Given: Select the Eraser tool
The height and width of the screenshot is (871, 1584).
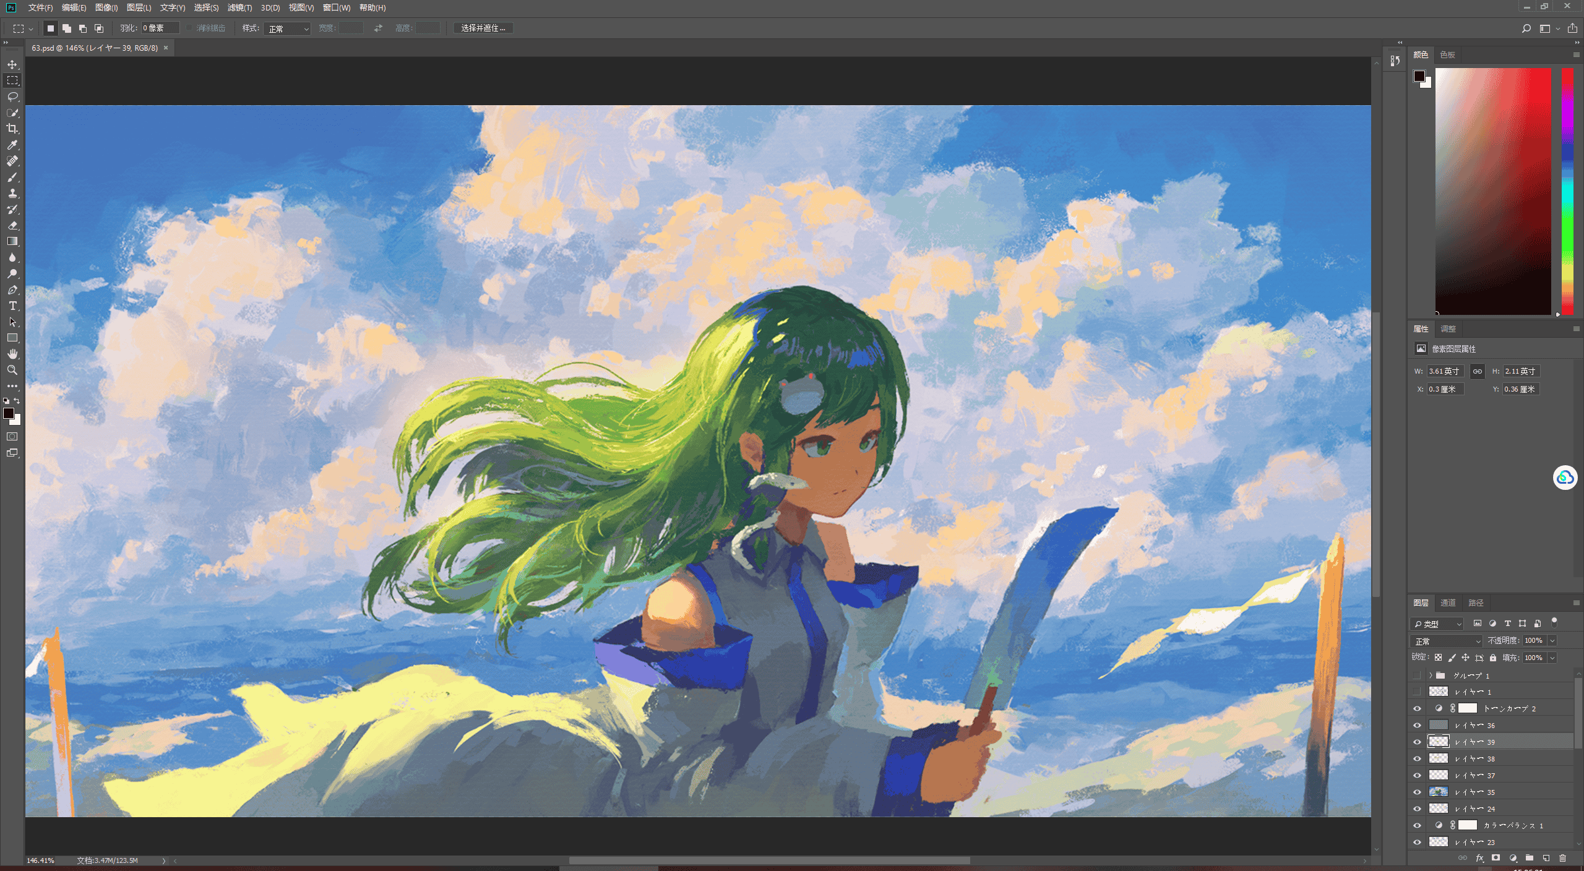Looking at the screenshot, I should 12,225.
